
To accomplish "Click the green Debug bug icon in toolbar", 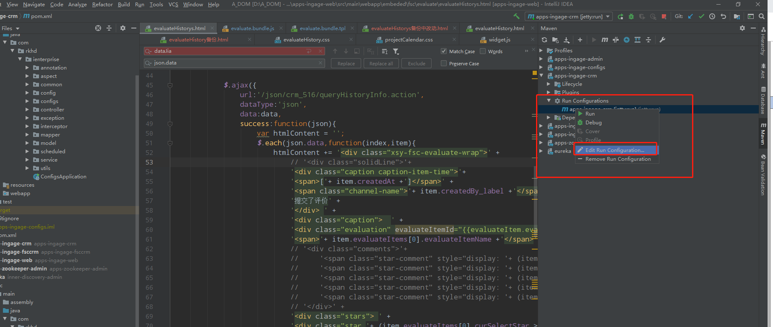I will click(x=631, y=16).
